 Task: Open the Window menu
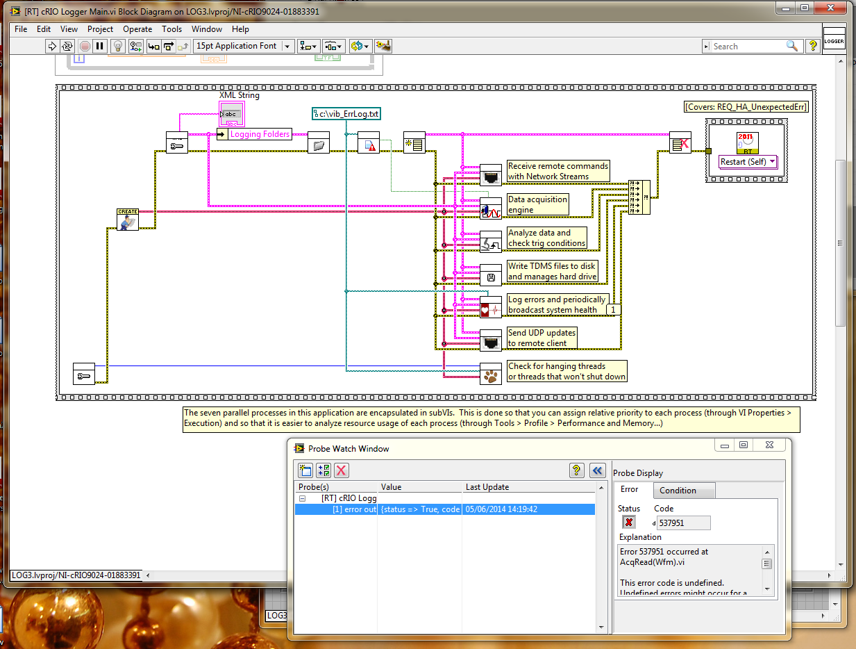(207, 29)
